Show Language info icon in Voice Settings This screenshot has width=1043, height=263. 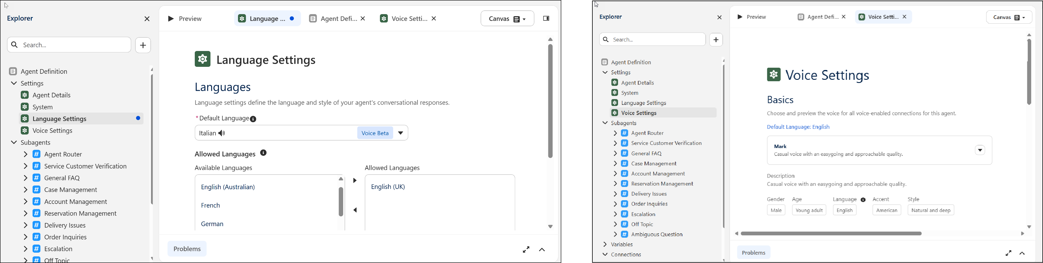pyautogui.click(x=863, y=200)
